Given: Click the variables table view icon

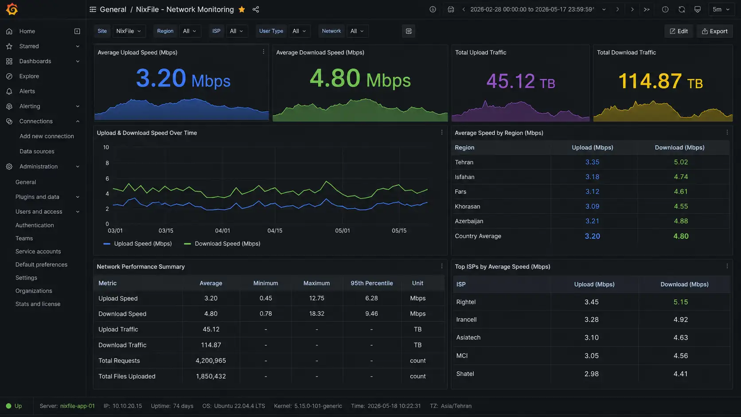Looking at the screenshot, I should pos(409,31).
